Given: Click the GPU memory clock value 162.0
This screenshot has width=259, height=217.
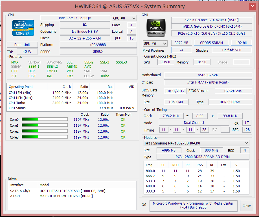Looking at the screenshot, I should click(202, 62).
